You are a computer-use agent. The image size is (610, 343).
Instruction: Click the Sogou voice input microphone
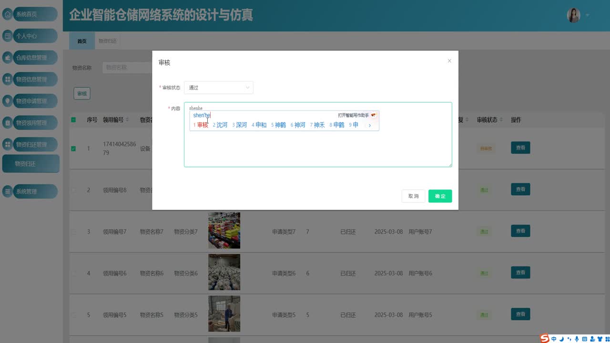577,339
